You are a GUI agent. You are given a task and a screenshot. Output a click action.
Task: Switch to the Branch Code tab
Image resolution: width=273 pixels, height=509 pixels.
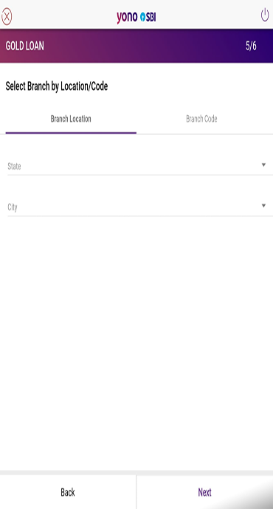[201, 119]
